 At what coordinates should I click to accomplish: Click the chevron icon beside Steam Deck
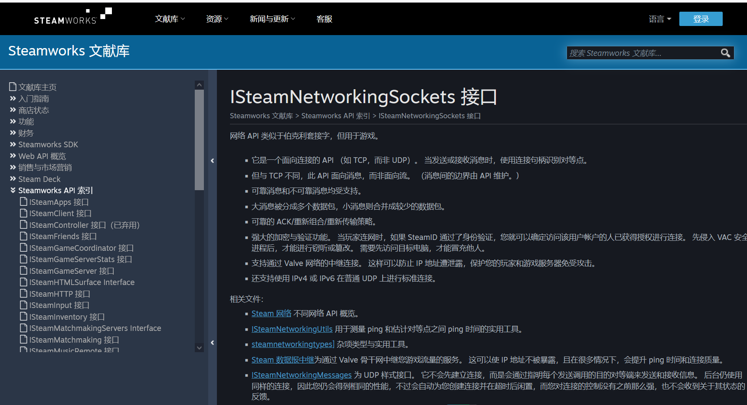tap(13, 179)
